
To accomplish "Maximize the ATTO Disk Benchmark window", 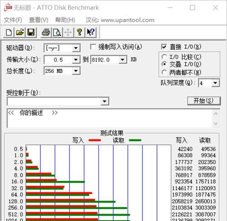I will [192, 8].
